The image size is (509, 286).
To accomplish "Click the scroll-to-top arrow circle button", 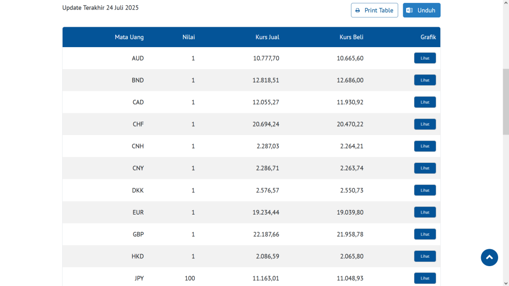I will 489,257.
